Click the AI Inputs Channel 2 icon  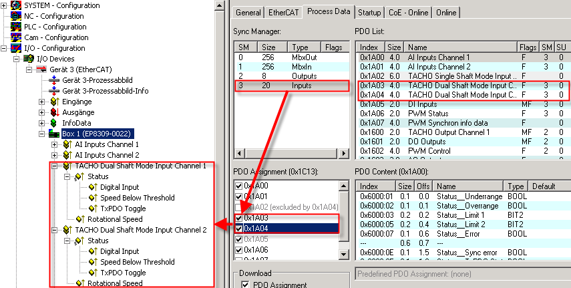pos(67,155)
